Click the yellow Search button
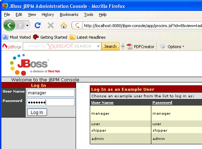Screen dimensions: 202x149 tap(110, 46)
